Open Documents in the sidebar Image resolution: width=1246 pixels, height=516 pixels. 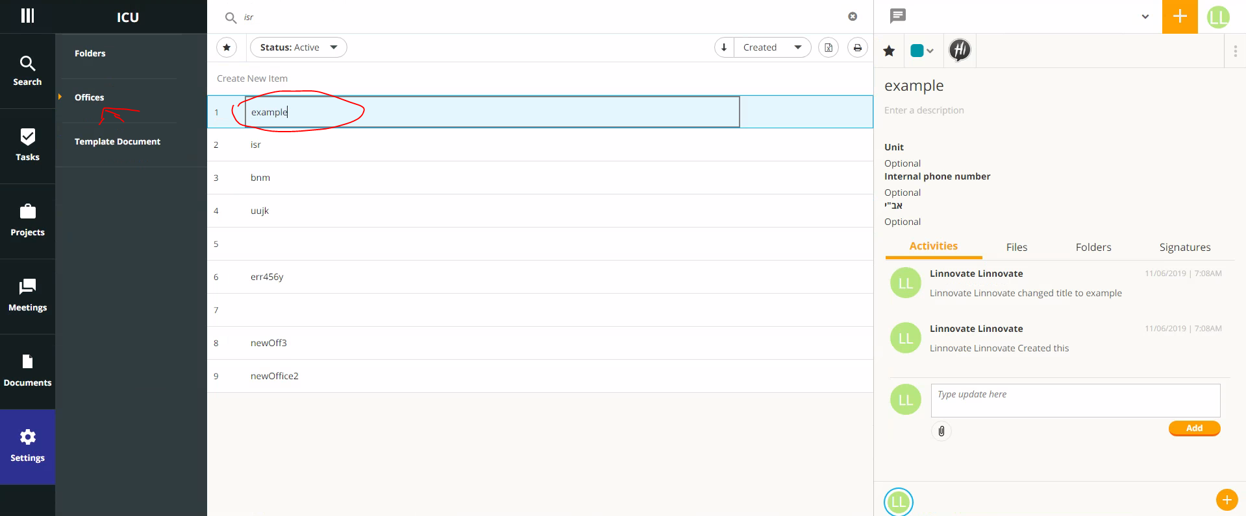(27, 371)
